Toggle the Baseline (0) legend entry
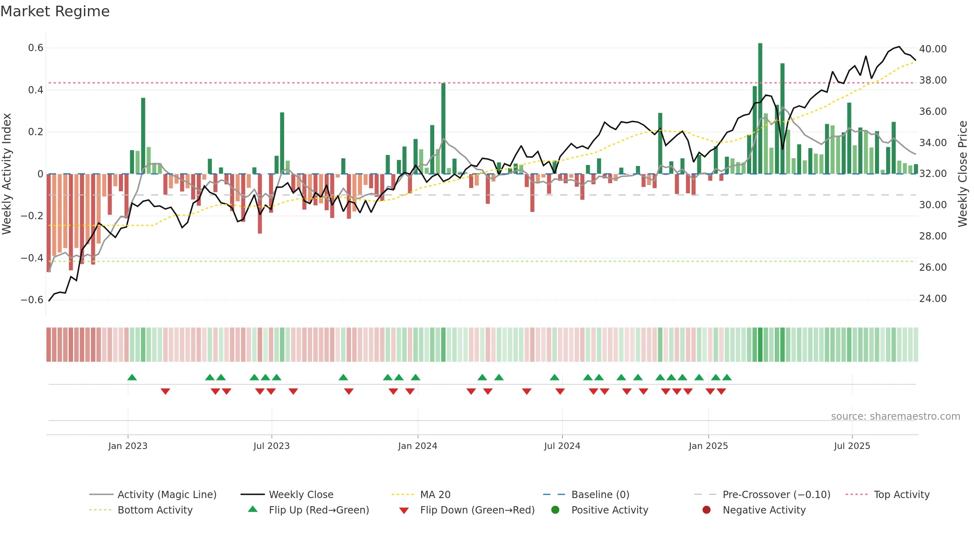 (x=586, y=494)
